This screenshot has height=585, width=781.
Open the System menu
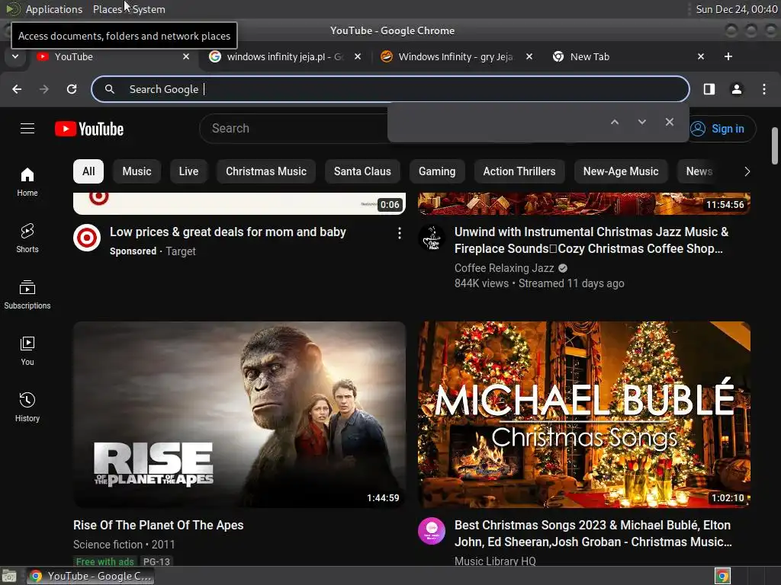click(x=149, y=9)
